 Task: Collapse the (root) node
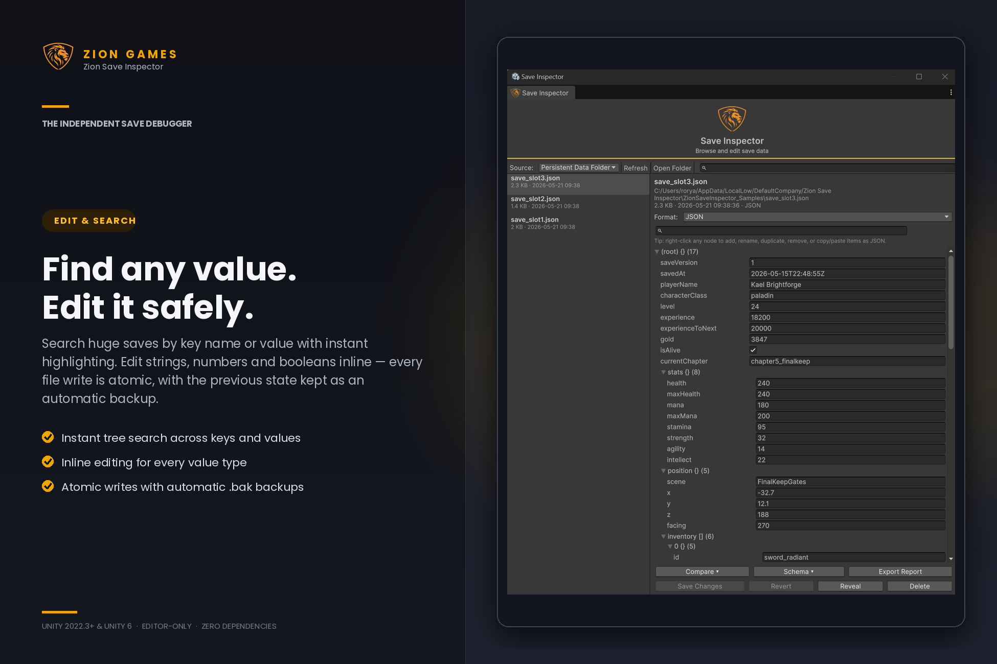coord(657,252)
